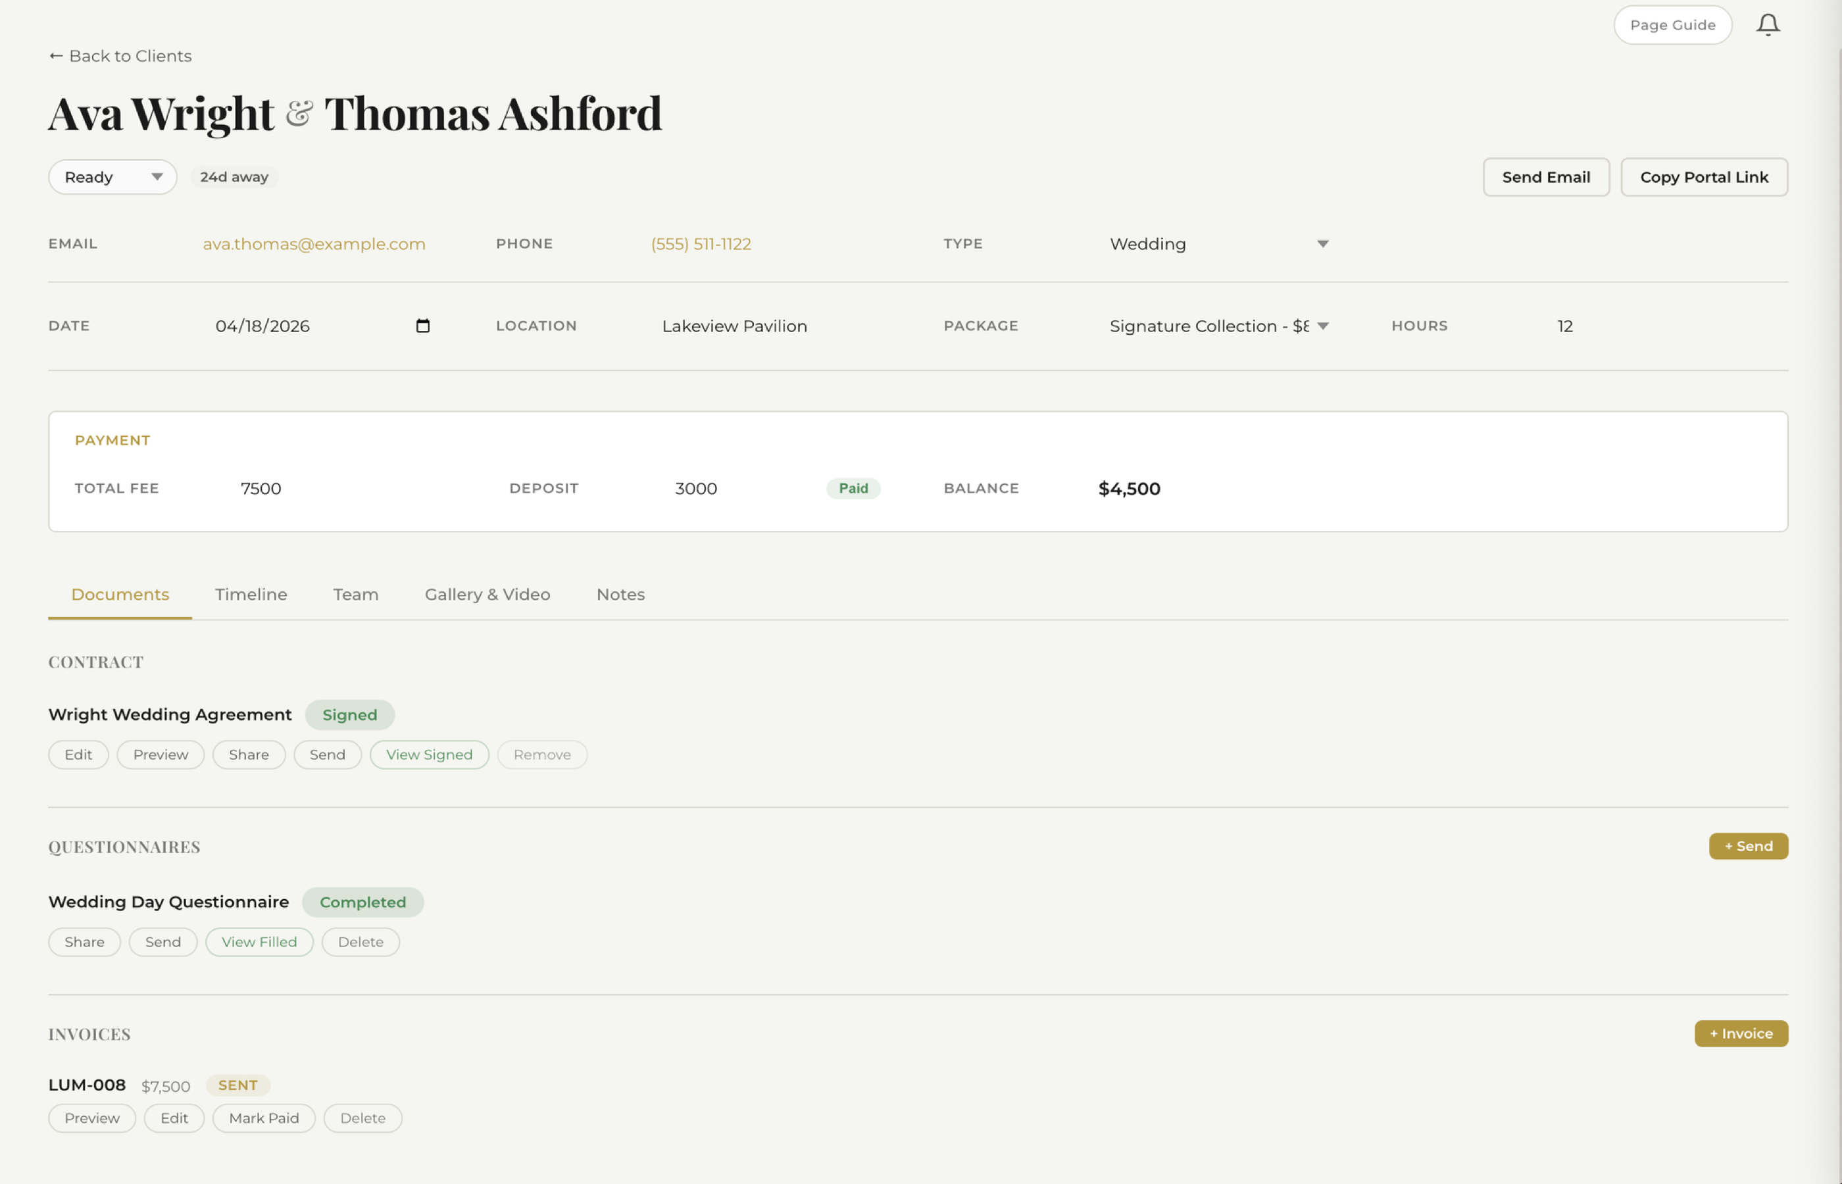The image size is (1842, 1184).
Task: View the filled Wedding Day Questionnaire
Action: click(x=259, y=942)
